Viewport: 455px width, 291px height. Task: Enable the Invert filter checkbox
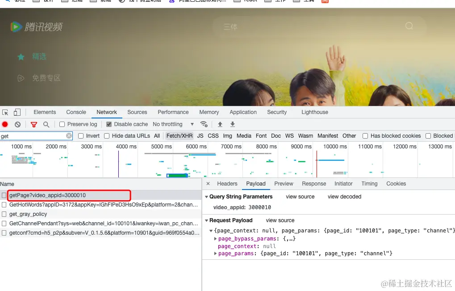coord(81,136)
